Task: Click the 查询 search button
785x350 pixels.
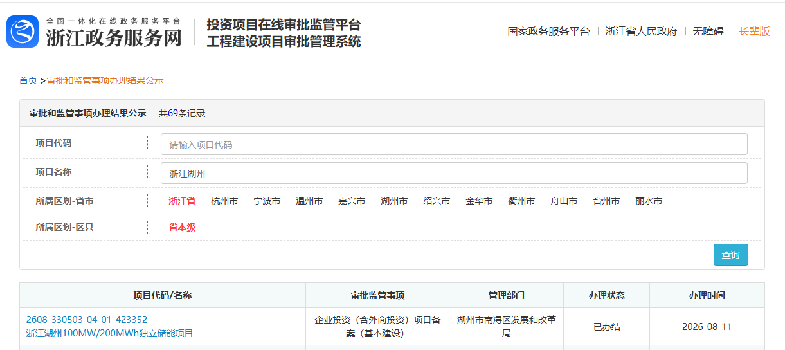Action: coord(731,255)
